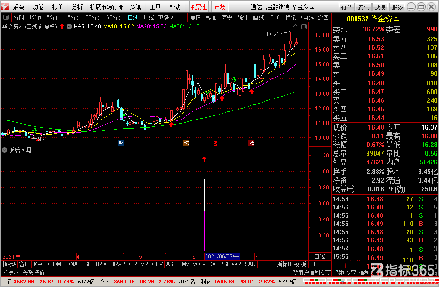The height and width of the screenshot is (287, 439).
Task: Open the 帮助 menu
Action: (x=175, y=7)
